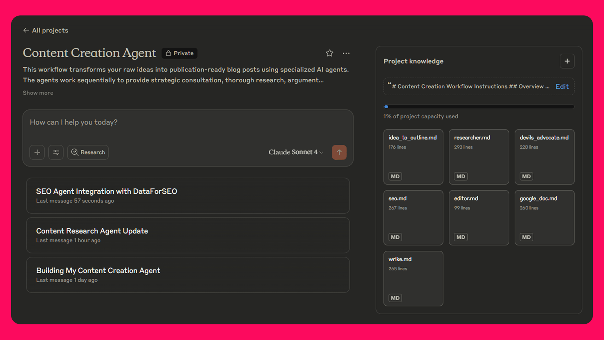This screenshot has width=604, height=340.
Task: Open the SEO Agent Integration with DataForSEO chat
Action: [x=188, y=196]
